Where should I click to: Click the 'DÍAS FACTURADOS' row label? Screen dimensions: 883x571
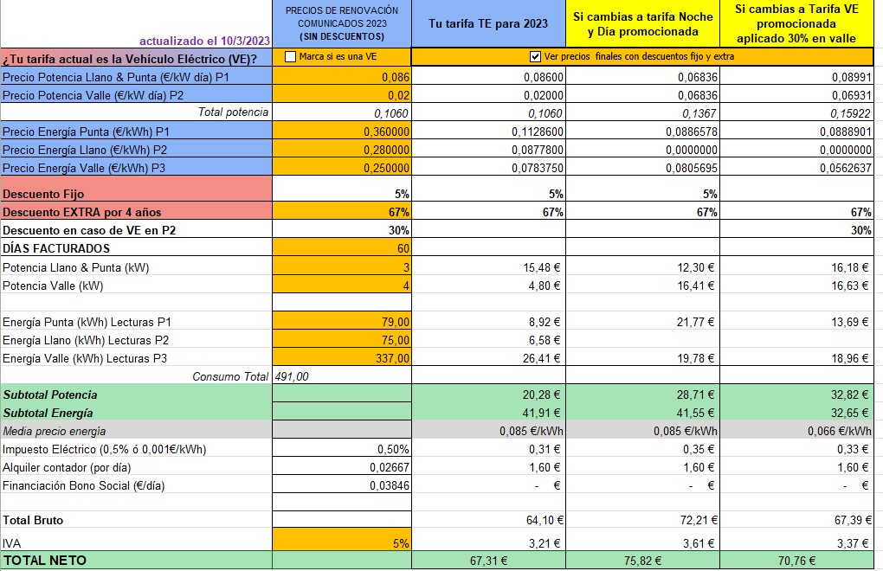click(x=56, y=248)
